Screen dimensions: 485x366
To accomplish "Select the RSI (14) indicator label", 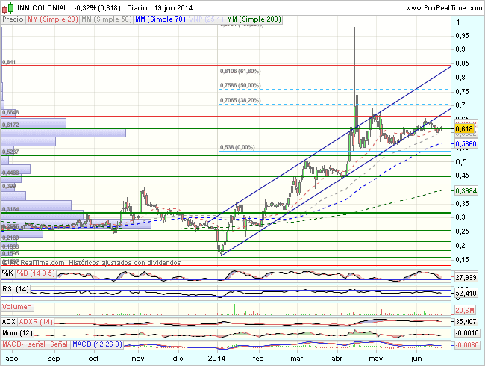I will pyautogui.click(x=16, y=289).
